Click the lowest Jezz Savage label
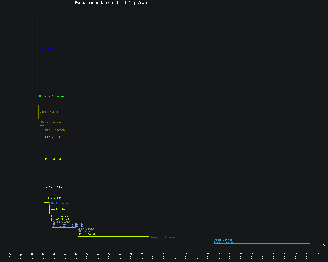This screenshot has width=328, height=262. tap(225, 242)
